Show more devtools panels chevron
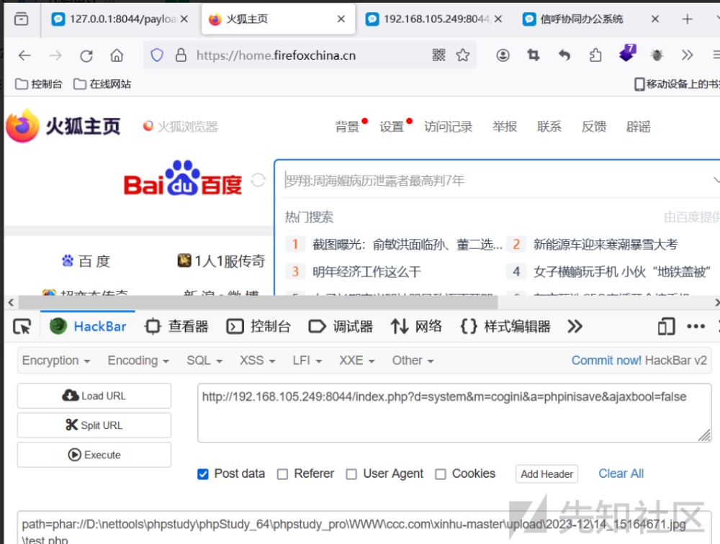 point(575,327)
